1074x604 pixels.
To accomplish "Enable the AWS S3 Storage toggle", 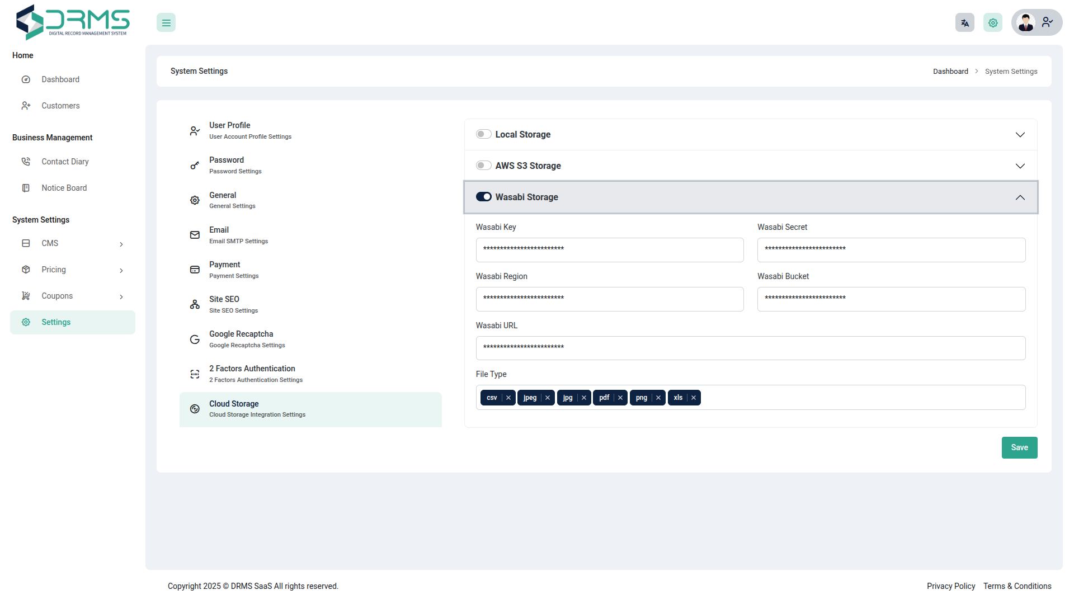I will pos(483,166).
